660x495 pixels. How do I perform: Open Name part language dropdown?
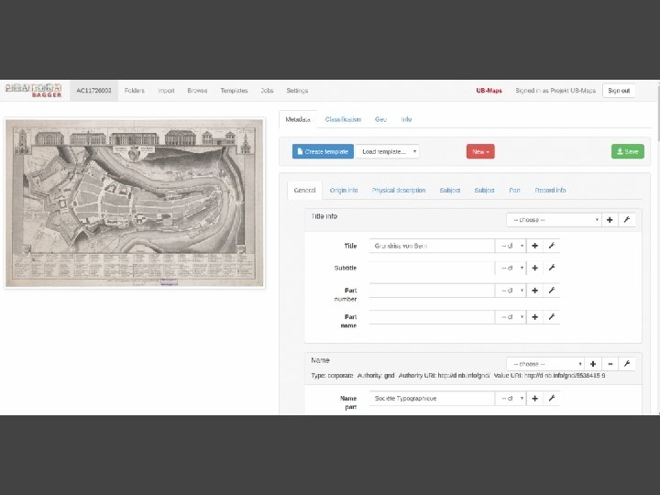point(511,398)
